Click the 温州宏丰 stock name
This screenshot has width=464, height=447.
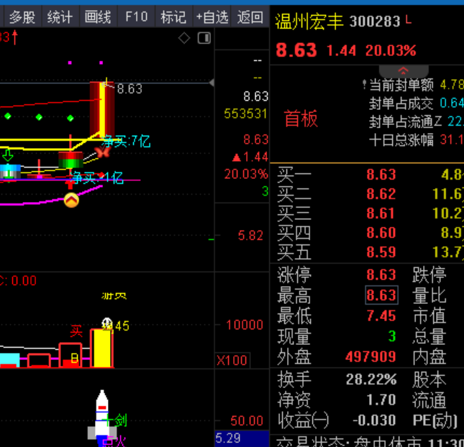click(309, 22)
